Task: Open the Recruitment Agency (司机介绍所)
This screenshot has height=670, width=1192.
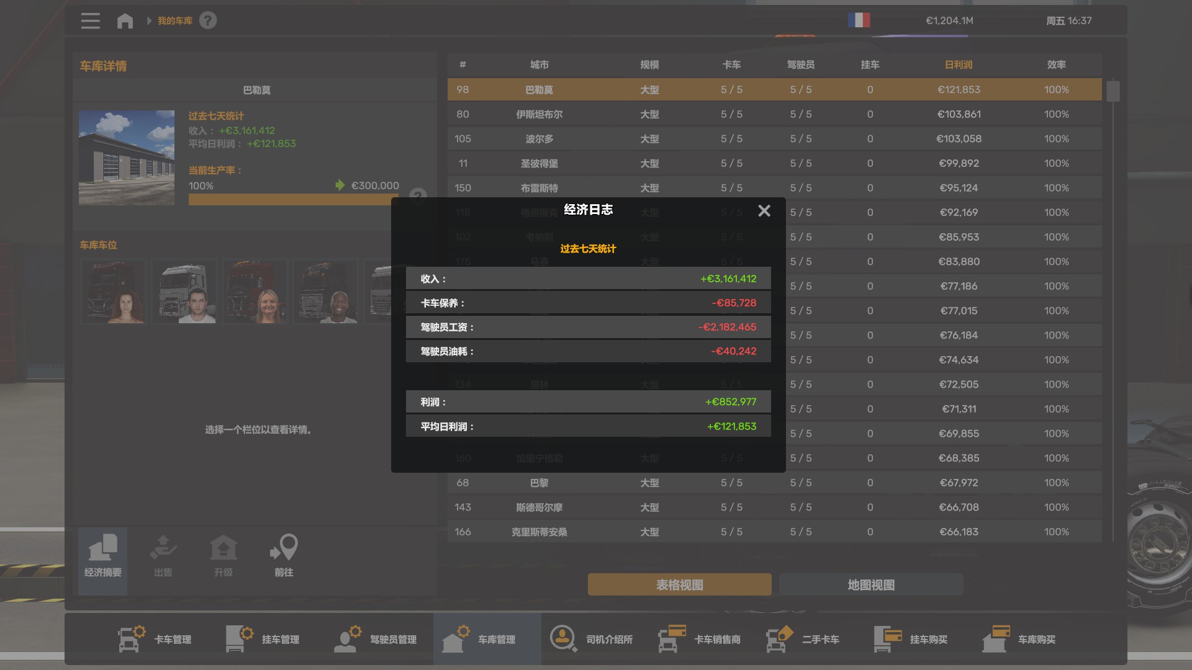Action: tap(591, 639)
